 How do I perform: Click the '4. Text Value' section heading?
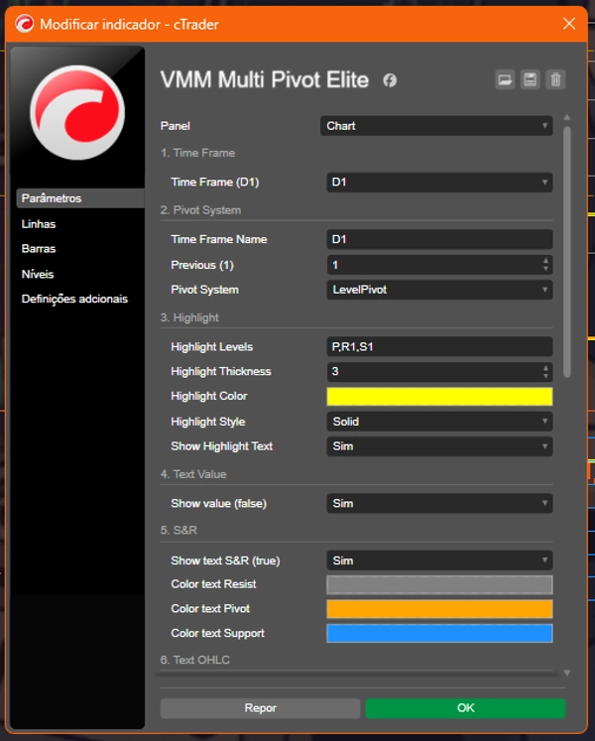click(193, 474)
